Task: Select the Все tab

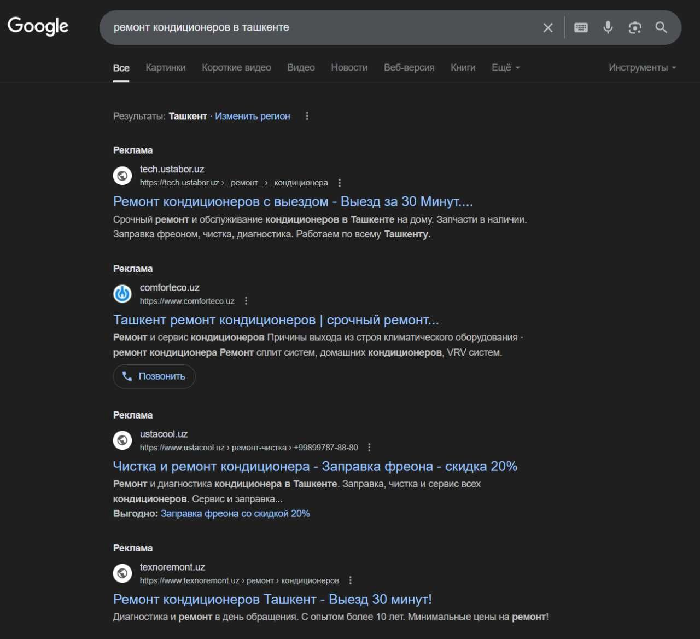Action: (x=121, y=68)
